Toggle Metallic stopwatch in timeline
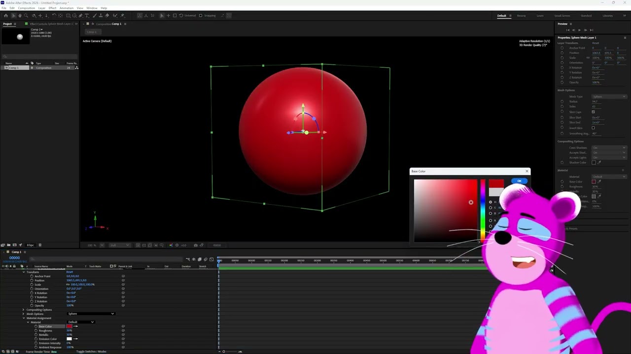The height and width of the screenshot is (354, 631). tap(36, 335)
